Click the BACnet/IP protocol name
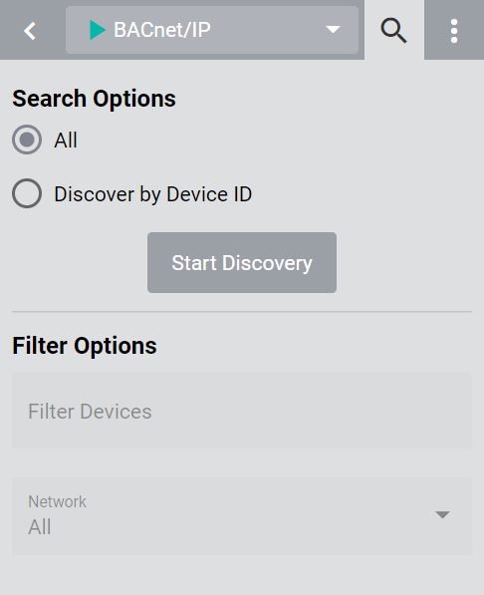This screenshot has width=484, height=595. [x=162, y=30]
